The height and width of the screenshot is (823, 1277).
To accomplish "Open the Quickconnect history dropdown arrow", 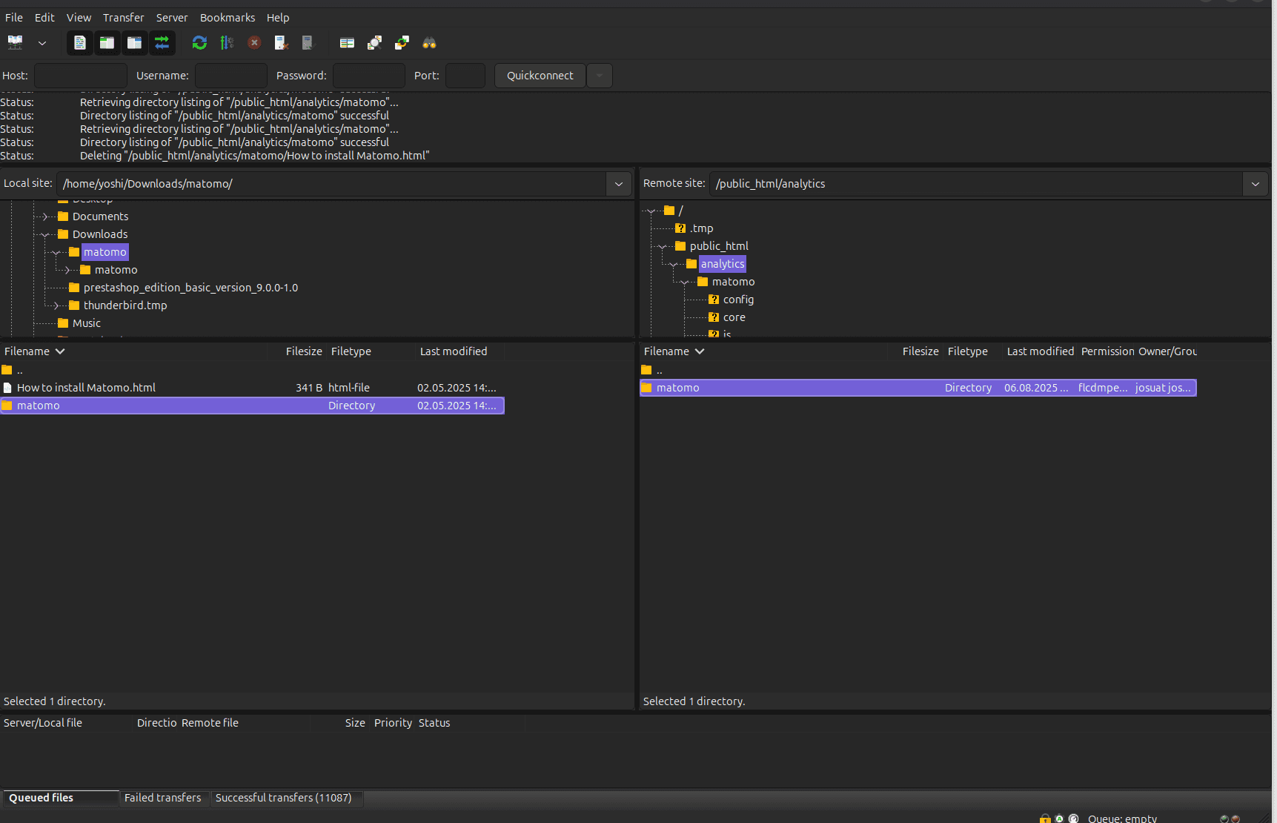I will tap(600, 76).
